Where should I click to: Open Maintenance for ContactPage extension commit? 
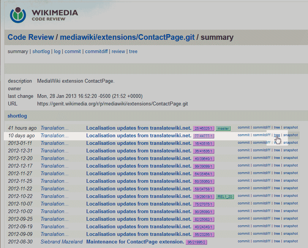(x=135, y=242)
